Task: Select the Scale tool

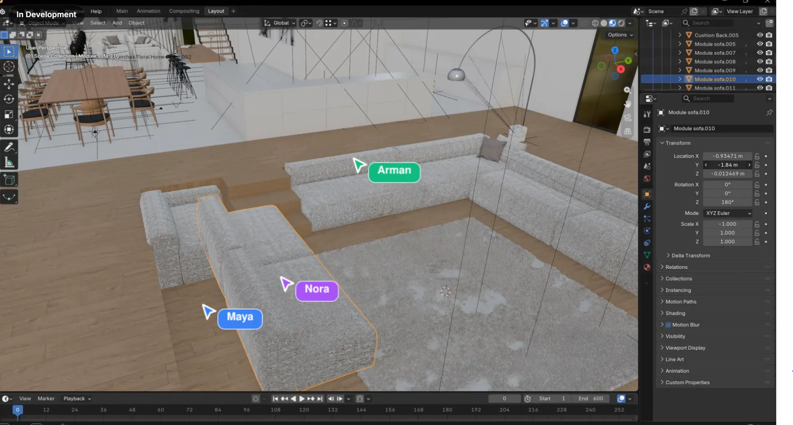Action: [x=9, y=114]
